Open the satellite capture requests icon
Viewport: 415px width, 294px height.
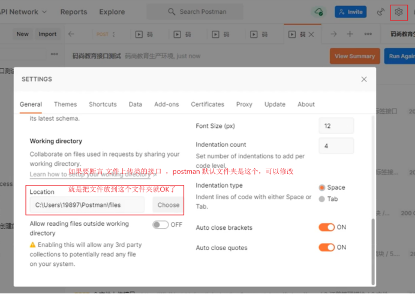(381, 12)
